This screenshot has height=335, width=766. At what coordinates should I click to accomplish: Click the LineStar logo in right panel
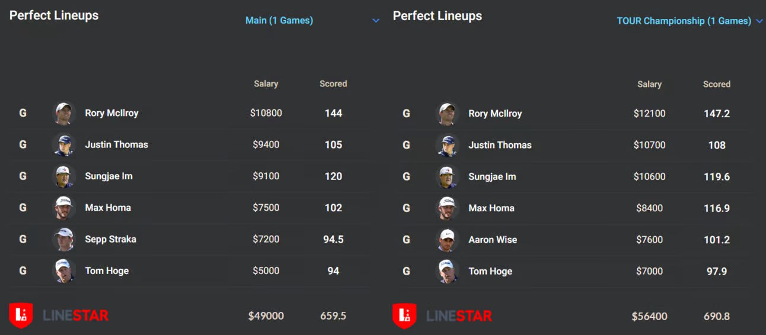pyautogui.click(x=442, y=316)
